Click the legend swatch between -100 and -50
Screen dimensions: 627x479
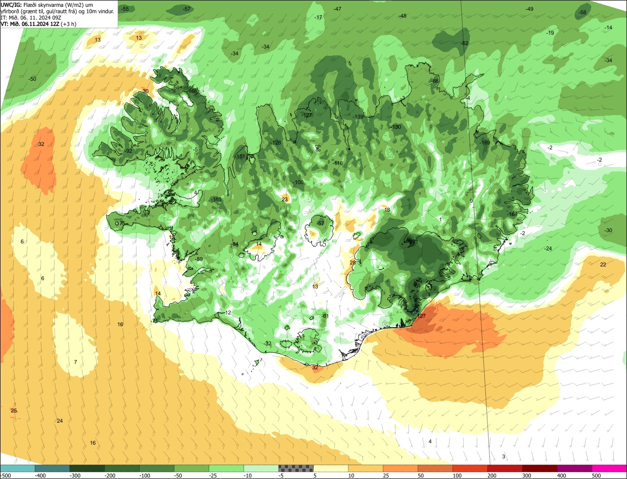(157, 468)
